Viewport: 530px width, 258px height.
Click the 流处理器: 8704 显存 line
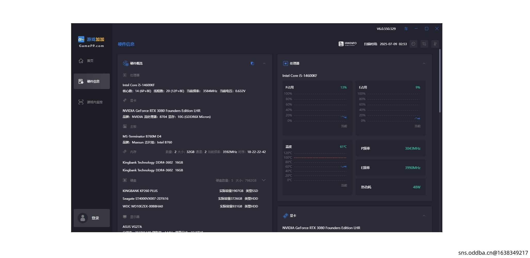point(167,117)
